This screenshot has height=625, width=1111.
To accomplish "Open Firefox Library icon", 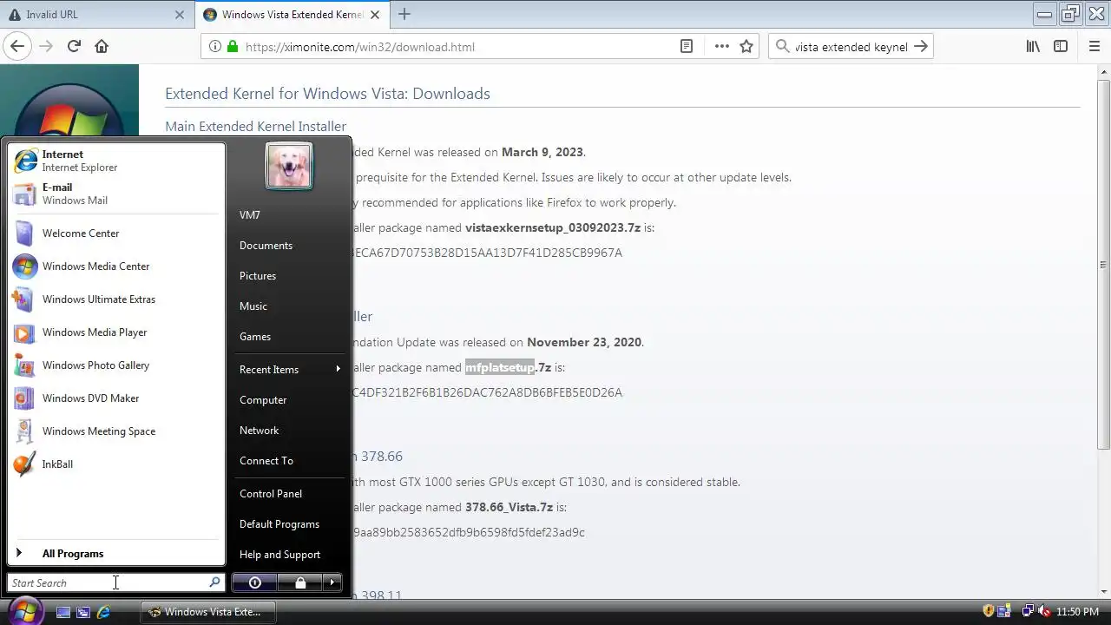I will (1033, 47).
